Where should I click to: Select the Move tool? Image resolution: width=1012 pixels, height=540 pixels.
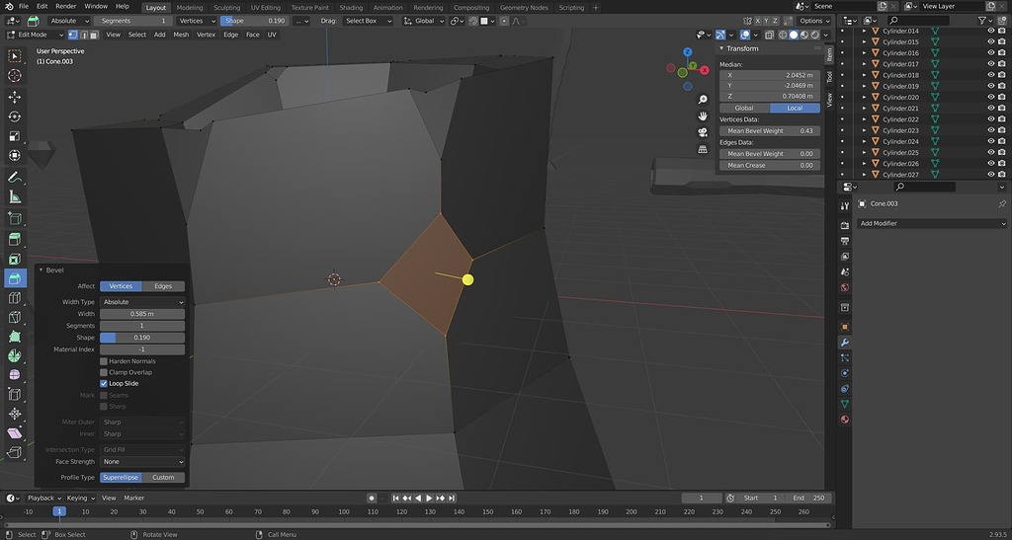coord(14,98)
